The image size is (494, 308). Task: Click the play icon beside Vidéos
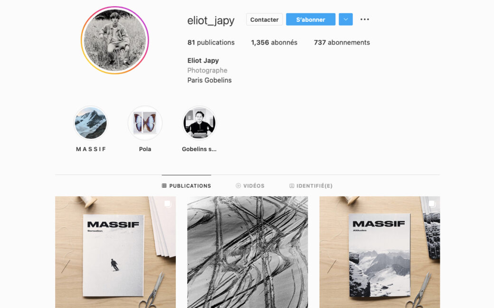238,186
